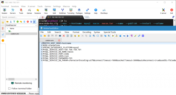This screenshot has height=95, width=176.
Task: Click the Sessions star icon
Action: click(x=38, y=11)
